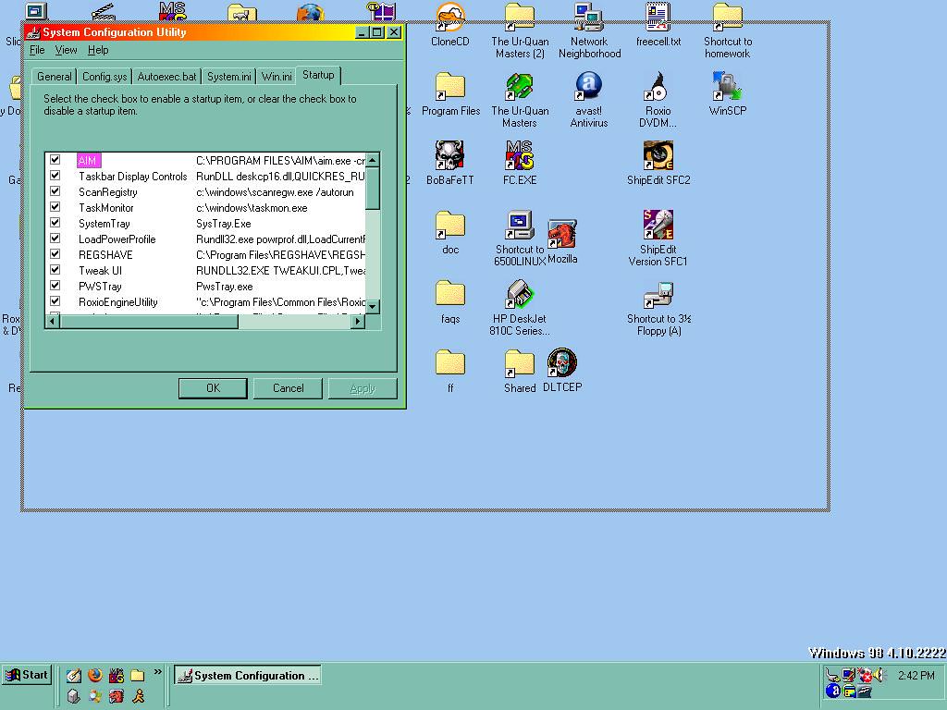Open the Help menu
This screenshot has width=947, height=710.
(98, 50)
